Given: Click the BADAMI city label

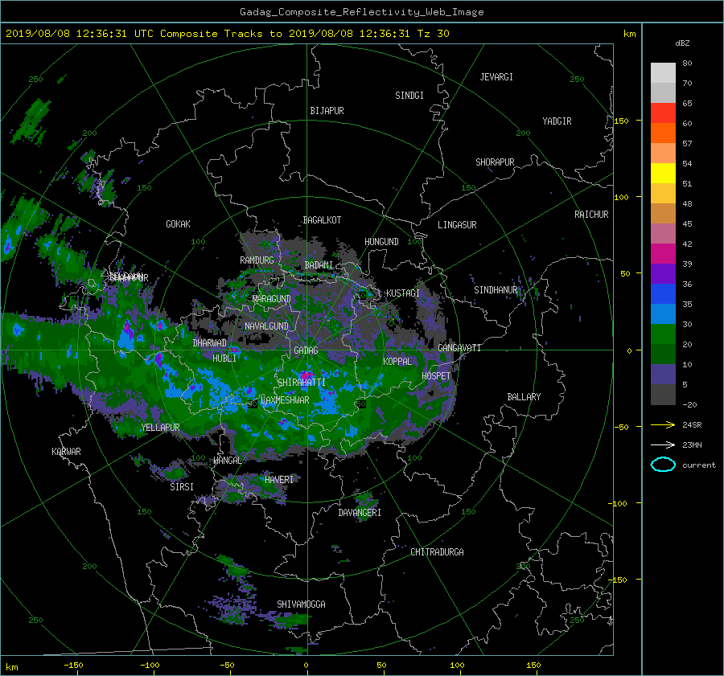Looking at the screenshot, I should tap(319, 265).
